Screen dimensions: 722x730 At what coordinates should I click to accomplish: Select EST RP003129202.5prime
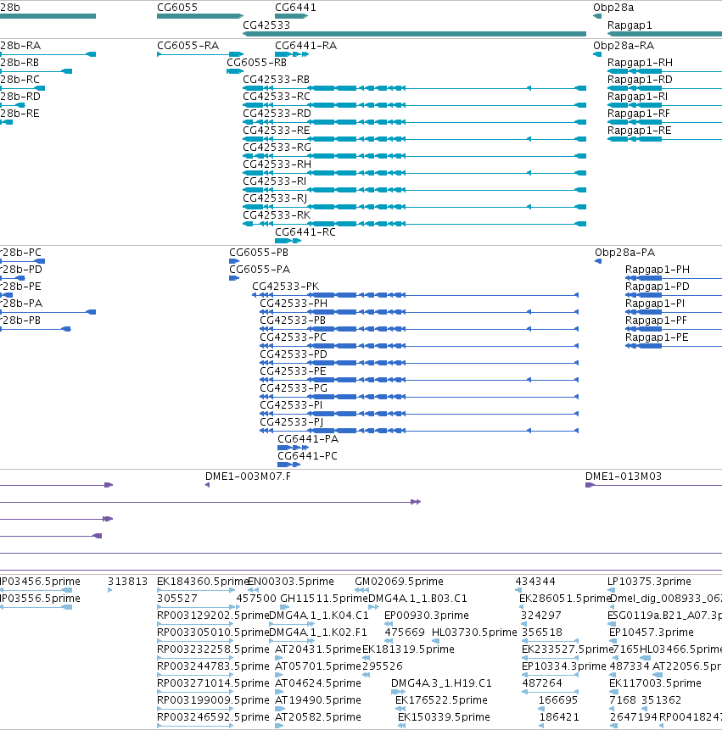[x=213, y=616]
